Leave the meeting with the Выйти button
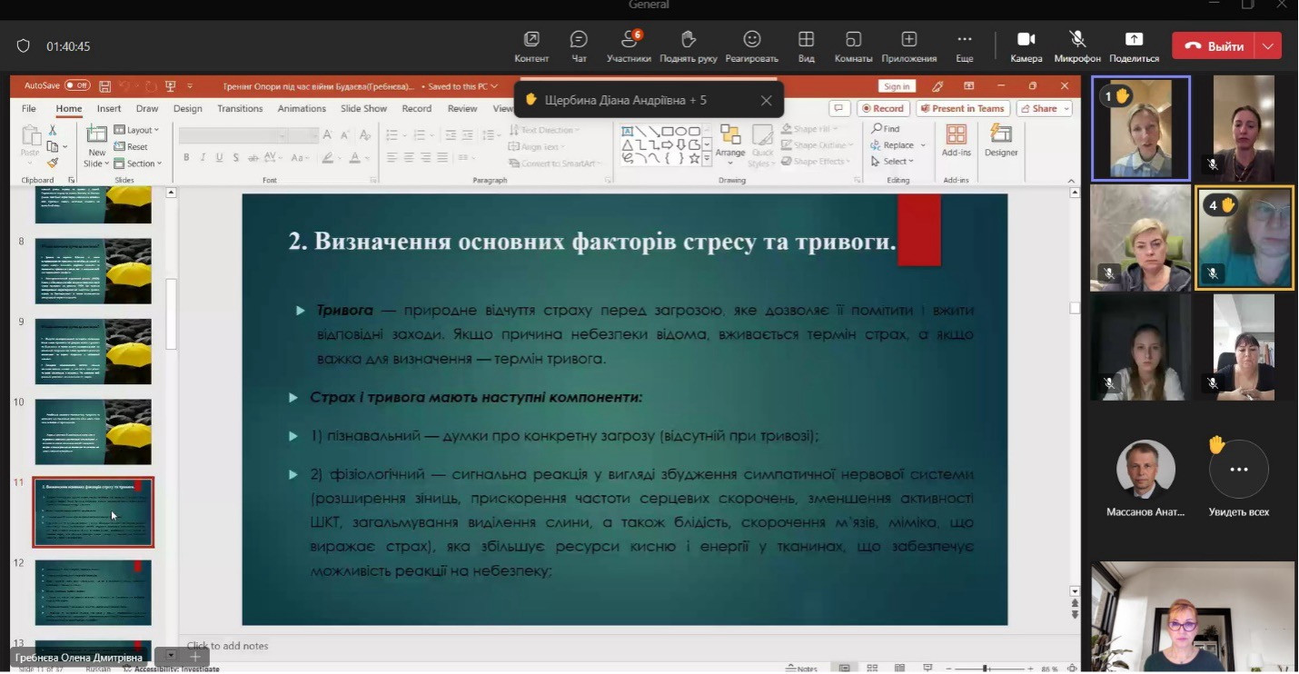The image size is (1299, 674). pos(1215,46)
